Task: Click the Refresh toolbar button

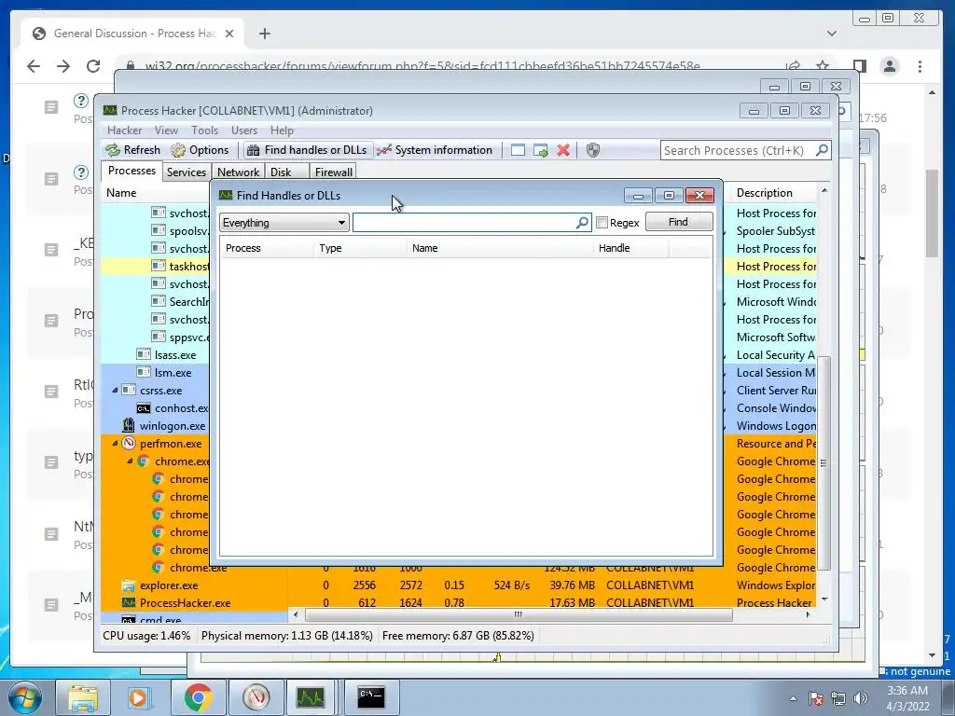Action: click(132, 150)
